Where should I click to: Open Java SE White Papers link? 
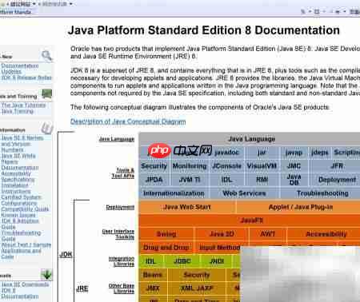click(18, 159)
